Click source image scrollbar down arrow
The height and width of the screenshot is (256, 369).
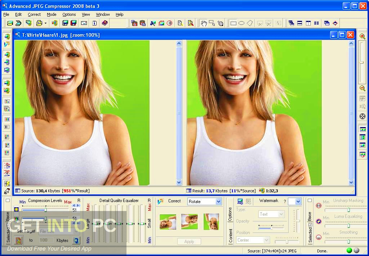coord(179,182)
